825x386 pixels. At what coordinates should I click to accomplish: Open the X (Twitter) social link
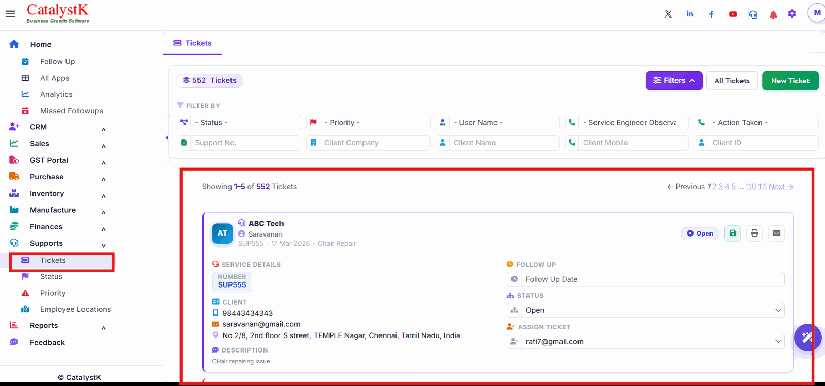(x=668, y=14)
